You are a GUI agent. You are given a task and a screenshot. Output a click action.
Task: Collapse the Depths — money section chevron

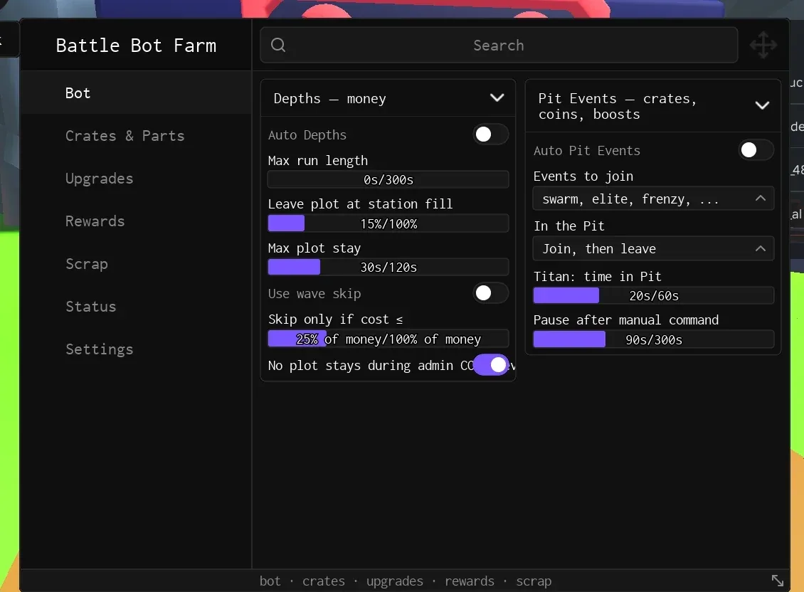(x=497, y=97)
